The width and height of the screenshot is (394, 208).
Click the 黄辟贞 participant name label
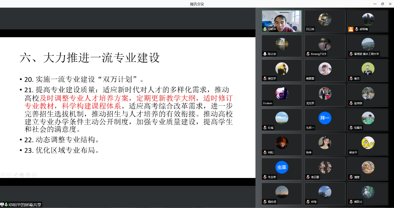[358, 202]
